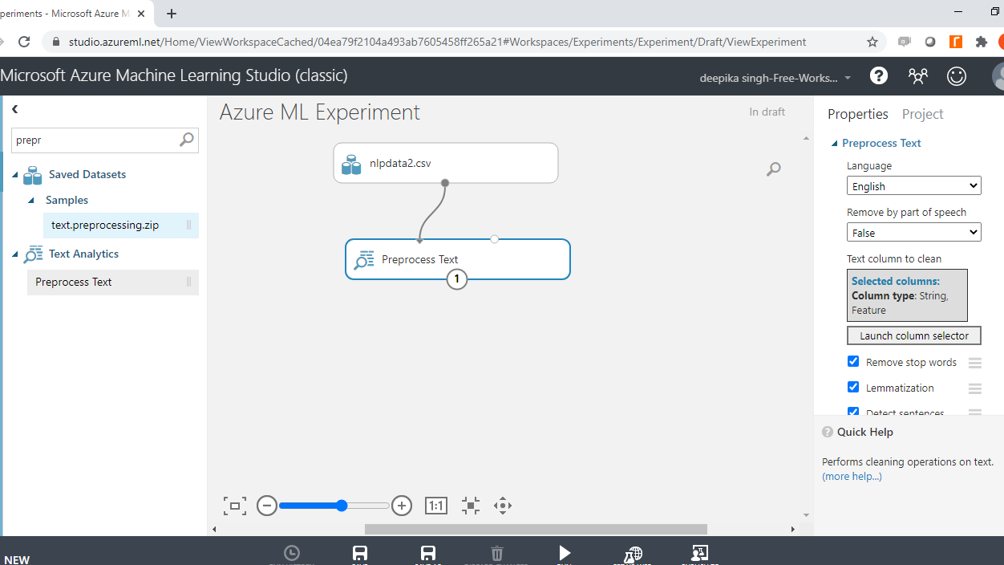
Task: Open the (more help...) link
Action: [852, 477]
